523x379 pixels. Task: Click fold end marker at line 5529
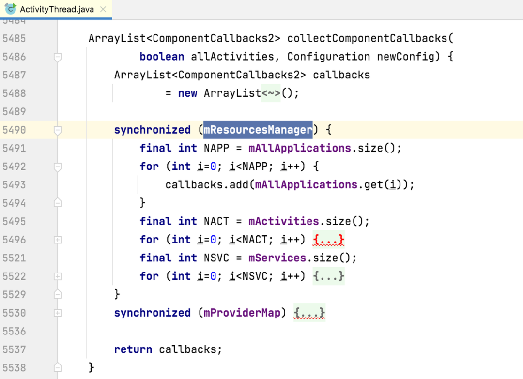tap(58, 294)
